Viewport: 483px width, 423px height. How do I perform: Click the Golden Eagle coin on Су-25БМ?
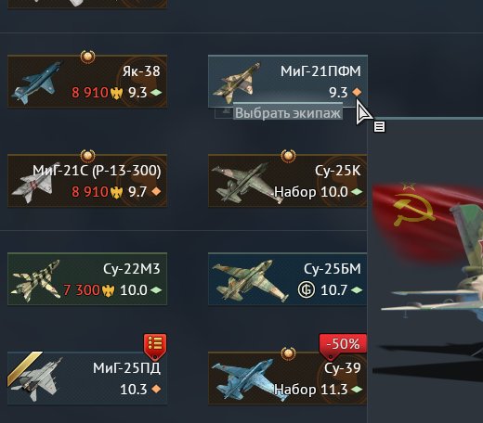(307, 290)
